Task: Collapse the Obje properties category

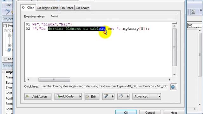Action: click(3, 72)
